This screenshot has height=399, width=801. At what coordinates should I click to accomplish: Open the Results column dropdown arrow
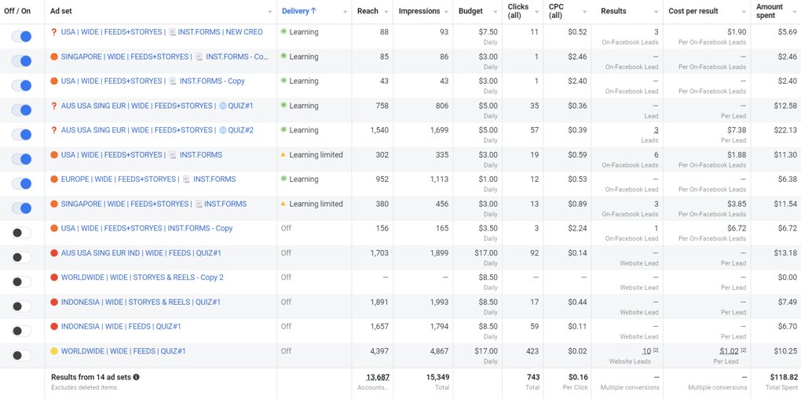656,12
